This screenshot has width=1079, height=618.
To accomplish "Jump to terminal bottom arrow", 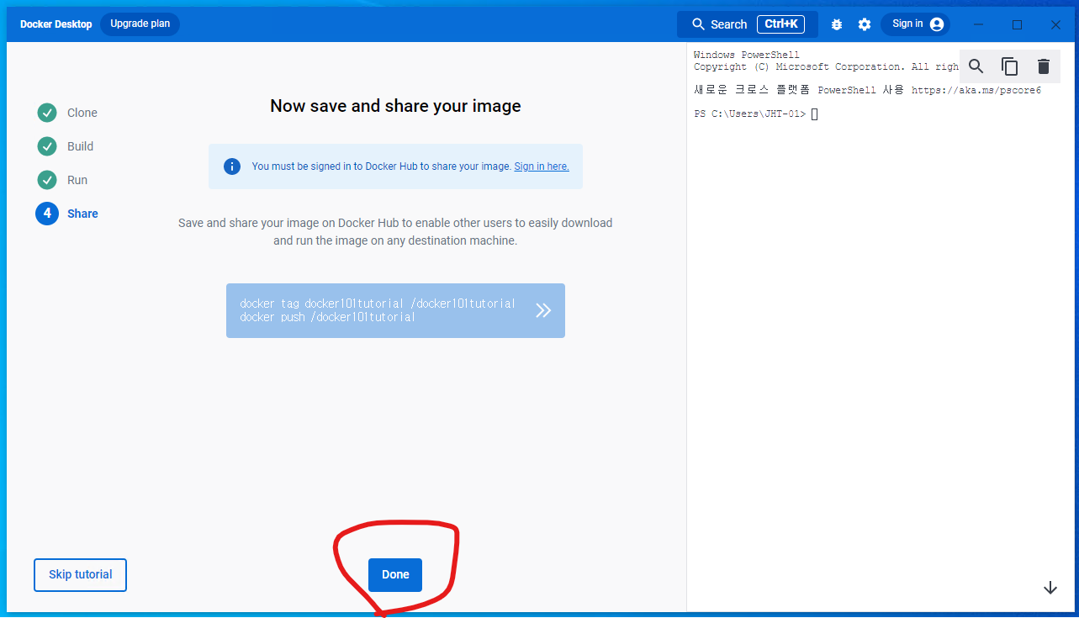I will (x=1050, y=588).
